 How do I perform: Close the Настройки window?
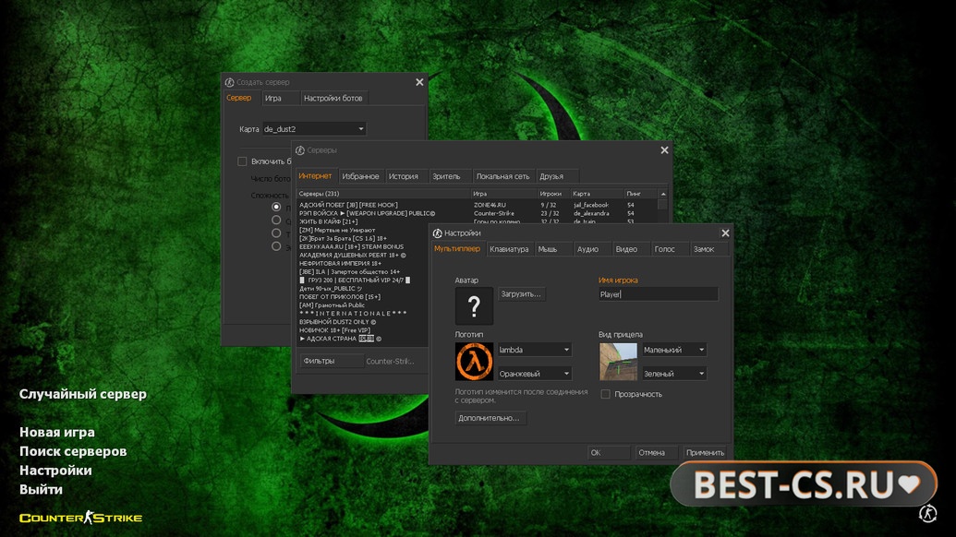[725, 233]
